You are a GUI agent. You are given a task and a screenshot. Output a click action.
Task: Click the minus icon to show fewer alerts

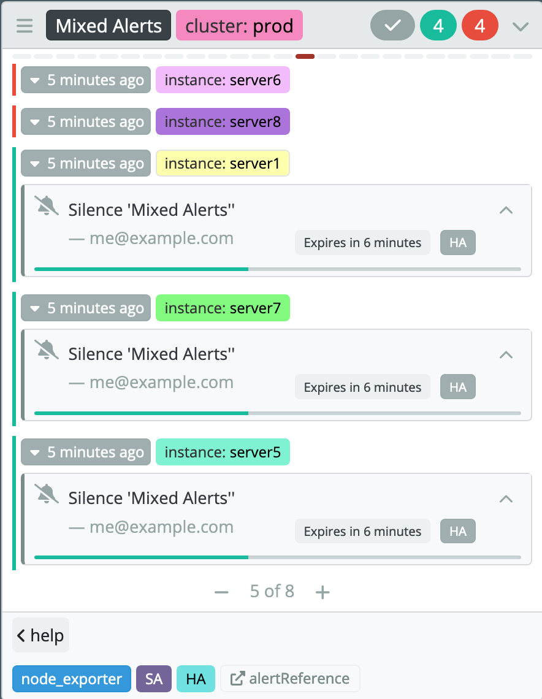[x=221, y=592]
